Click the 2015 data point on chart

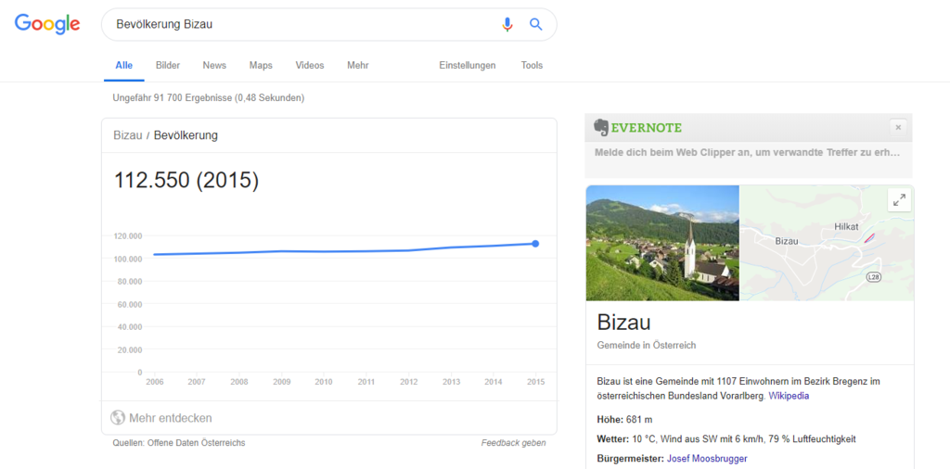pyautogui.click(x=535, y=244)
